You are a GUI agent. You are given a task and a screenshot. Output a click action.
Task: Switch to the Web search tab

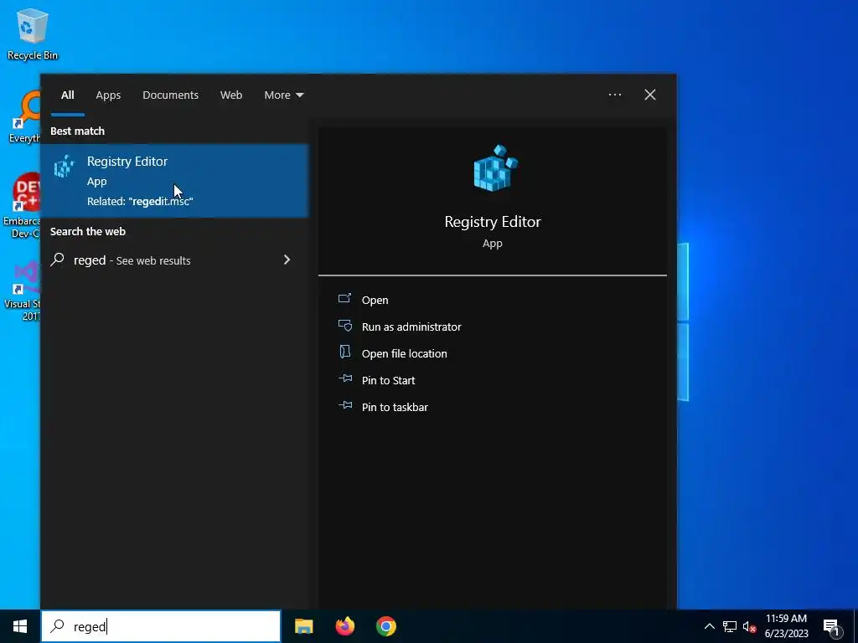pos(231,95)
